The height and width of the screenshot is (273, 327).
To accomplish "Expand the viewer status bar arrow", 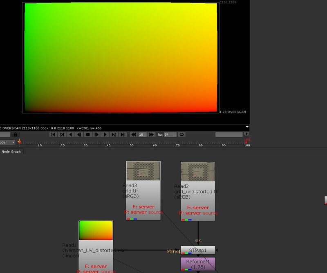I will (247, 127).
